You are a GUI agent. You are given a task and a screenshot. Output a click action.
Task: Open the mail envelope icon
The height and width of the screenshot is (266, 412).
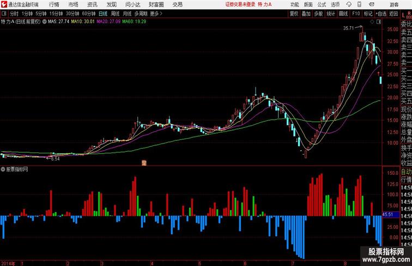[372, 4]
